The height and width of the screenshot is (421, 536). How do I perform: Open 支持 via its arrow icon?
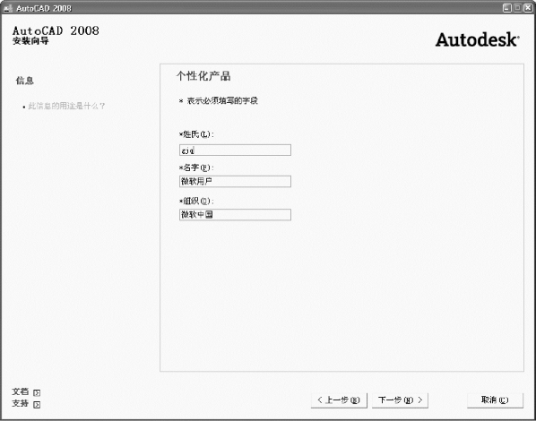pyautogui.click(x=37, y=405)
